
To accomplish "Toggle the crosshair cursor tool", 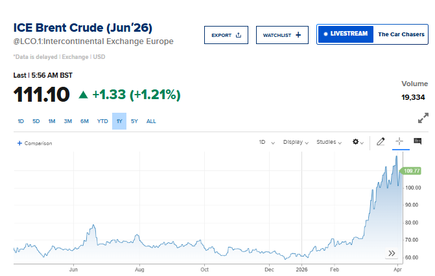I will (399, 142).
